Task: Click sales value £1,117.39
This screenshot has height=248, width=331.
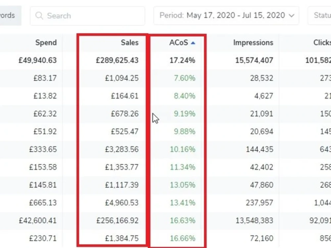Action: 122,185
